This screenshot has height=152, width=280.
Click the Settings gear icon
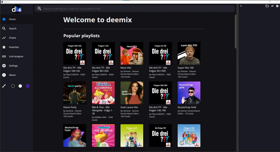(4, 66)
